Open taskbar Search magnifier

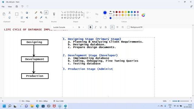click(x=10, y=106)
